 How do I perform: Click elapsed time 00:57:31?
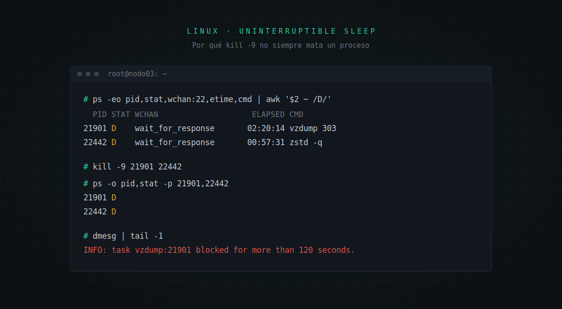pos(266,142)
